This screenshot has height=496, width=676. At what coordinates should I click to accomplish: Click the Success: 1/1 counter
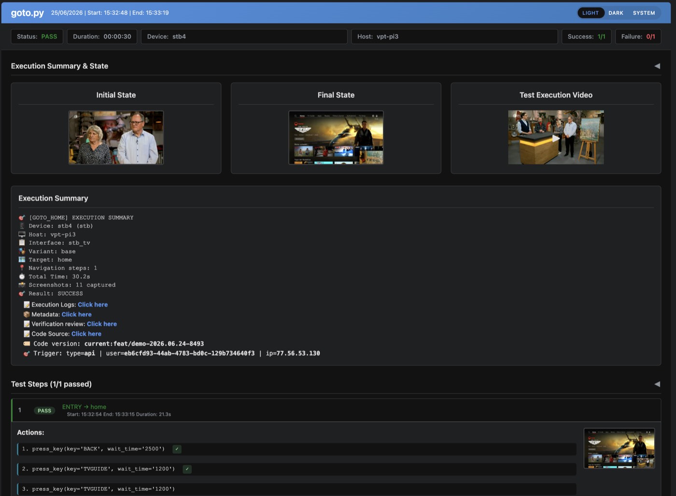point(586,37)
